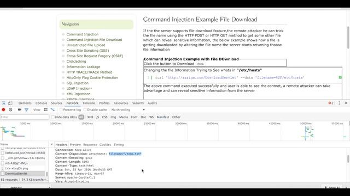Screen dimensions: 350x196
Task: Open Information Leakage link
Action: coord(83,66)
